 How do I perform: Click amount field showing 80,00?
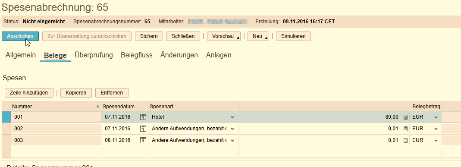click(x=320, y=117)
